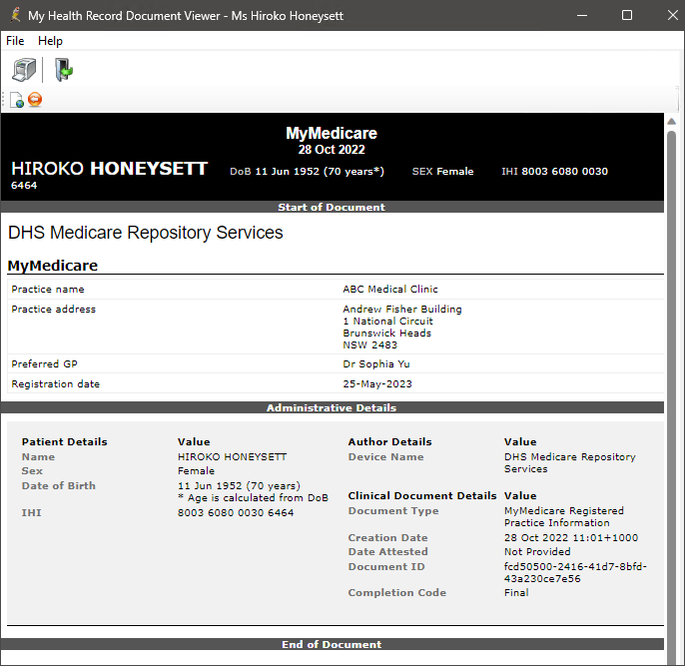
Task: Click the IHI value 8003 6080 0030 6464
Action: pyautogui.click(x=236, y=512)
